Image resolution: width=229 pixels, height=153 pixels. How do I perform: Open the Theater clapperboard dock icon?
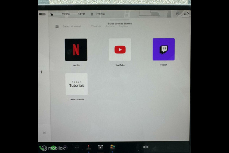(x=100, y=147)
